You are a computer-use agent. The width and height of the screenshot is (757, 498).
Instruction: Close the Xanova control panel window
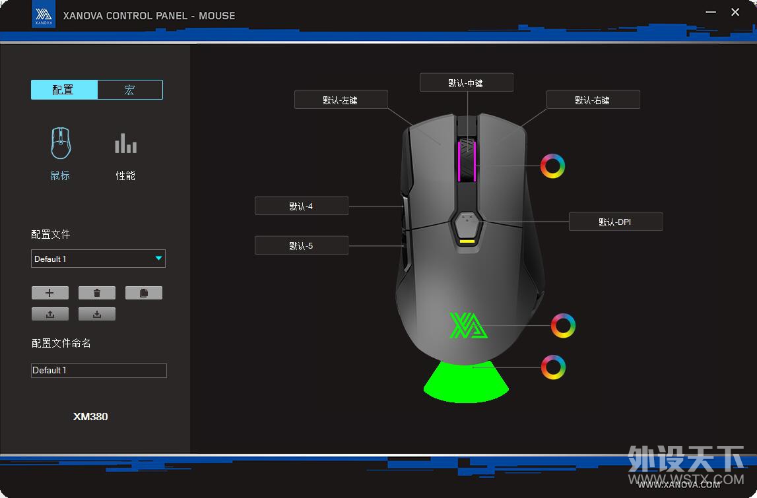[735, 12]
